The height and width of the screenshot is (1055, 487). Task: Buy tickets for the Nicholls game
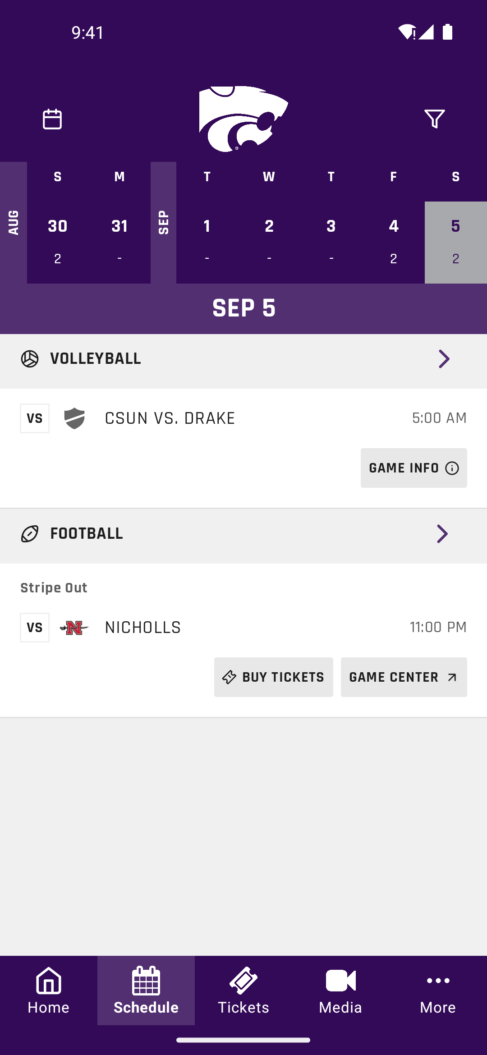pos(274,677)
